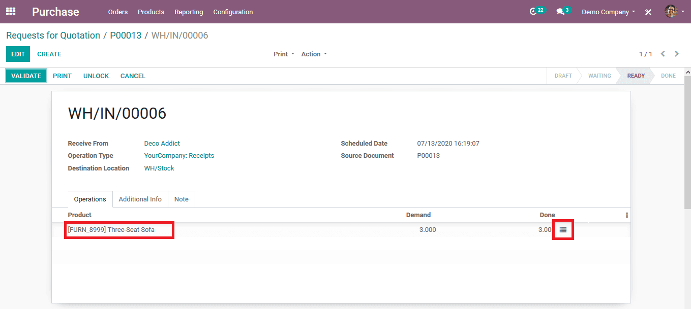691x309 pixels.
Task: Click the DONE status stage
Action: [x=668, y=76]
